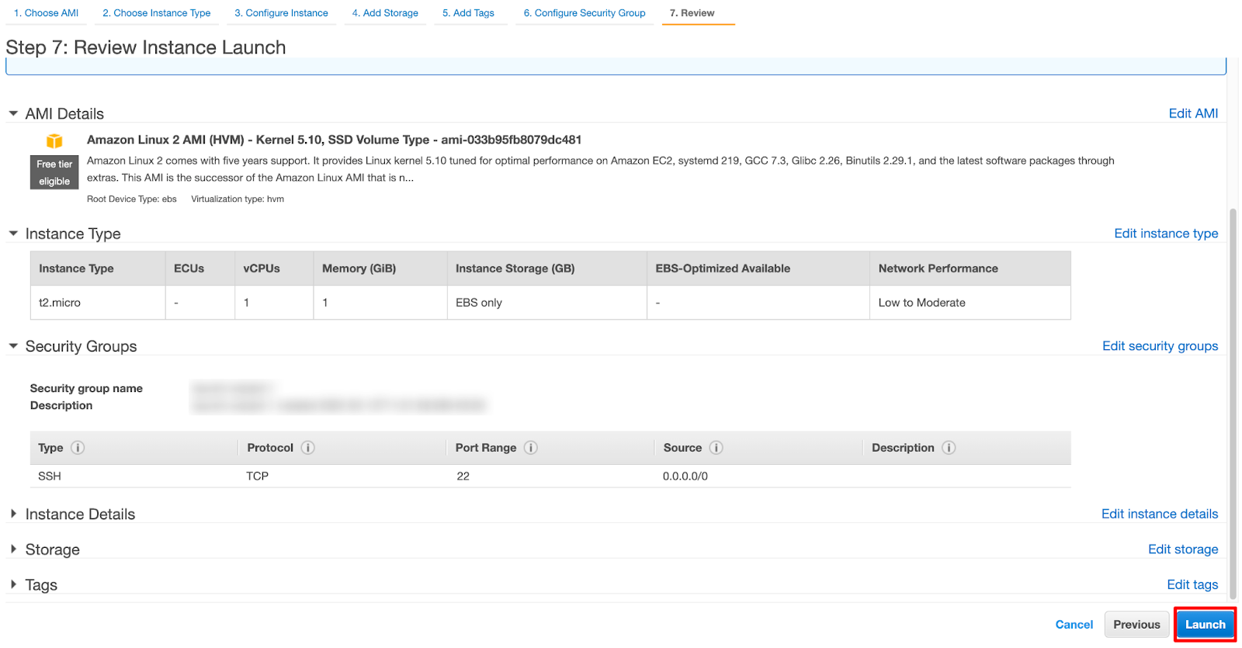Viewport: 1242px width, 648px height.
Task: Click the Port Range info icon
Action: coord(531,448)
